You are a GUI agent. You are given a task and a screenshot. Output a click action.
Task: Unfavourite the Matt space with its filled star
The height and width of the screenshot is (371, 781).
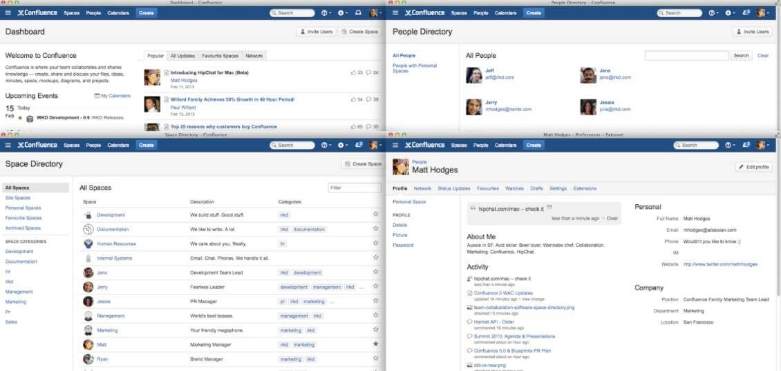(375, 344)
